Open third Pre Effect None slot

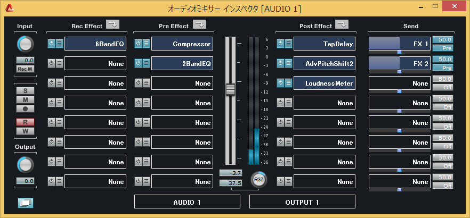click(182, 83)
